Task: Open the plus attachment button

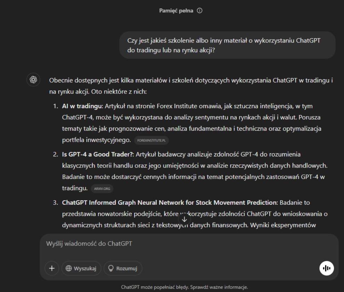Action: 52,268
